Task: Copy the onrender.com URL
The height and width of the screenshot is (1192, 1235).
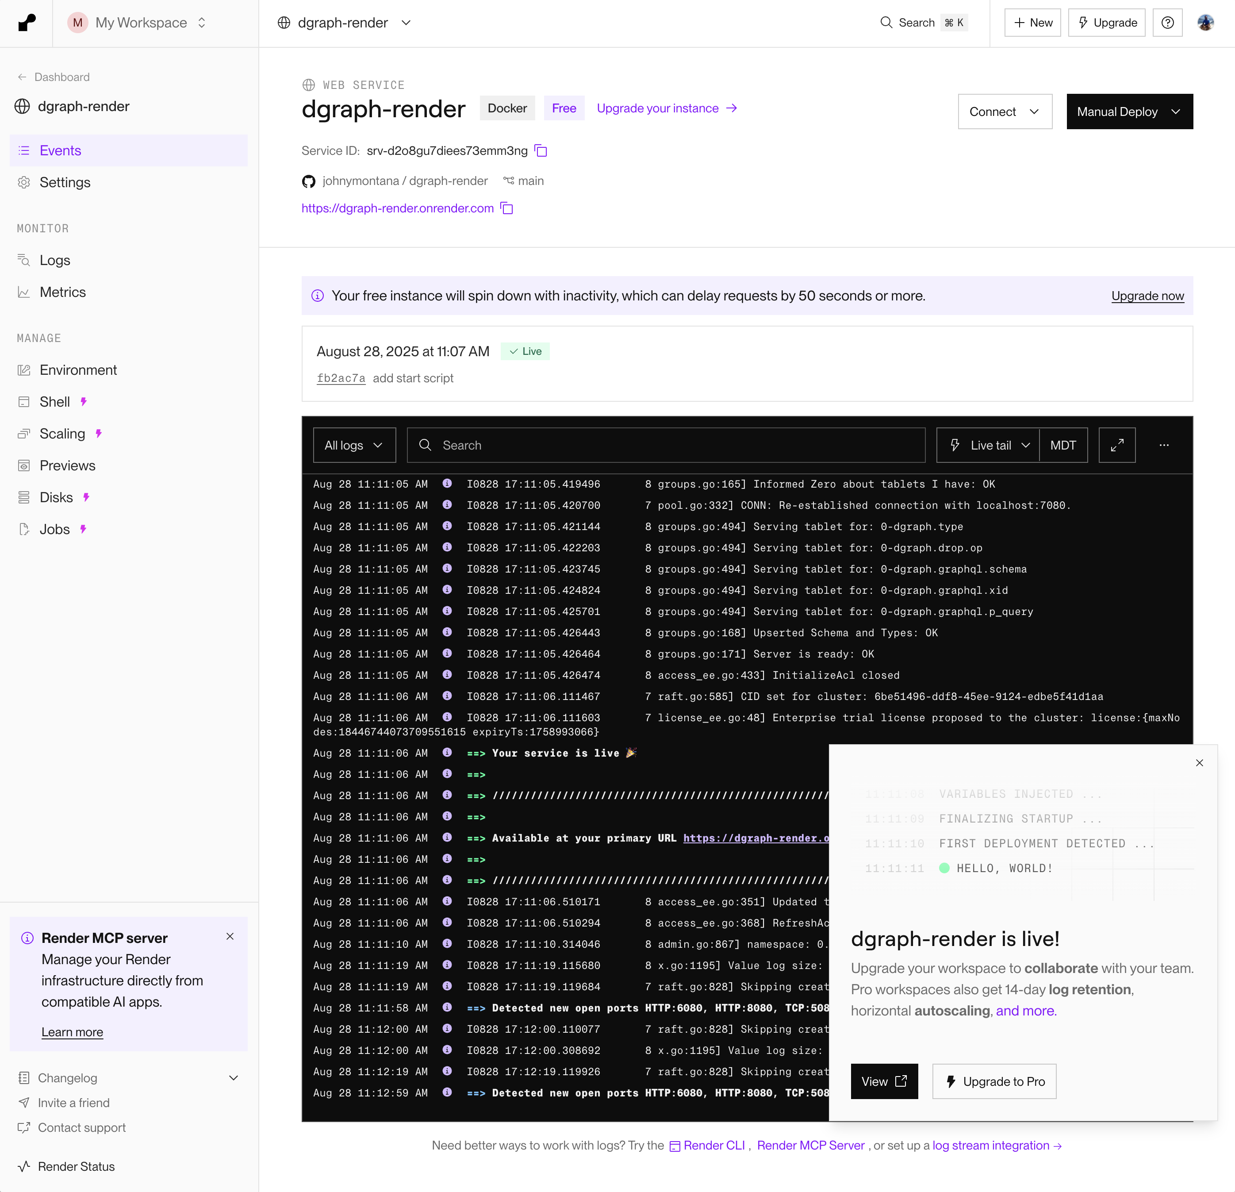Action: click(506, 208)
